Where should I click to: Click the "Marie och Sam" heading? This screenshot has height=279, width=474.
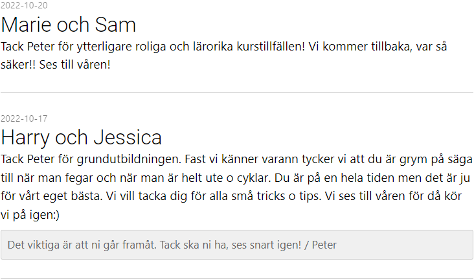coord(68,25)
